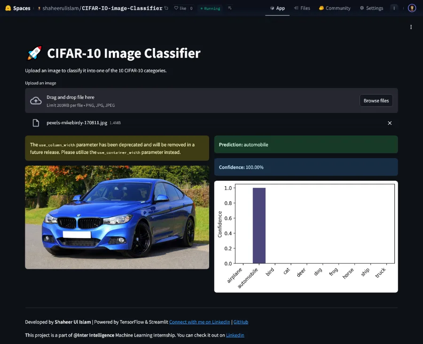Click the Running status badge

point(210,8)
